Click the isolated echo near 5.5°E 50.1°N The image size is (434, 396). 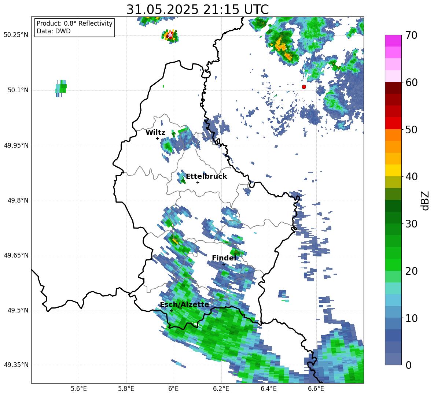(x=61, y=88)
